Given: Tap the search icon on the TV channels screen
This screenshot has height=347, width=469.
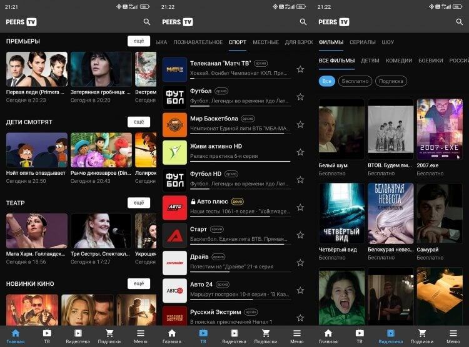Looking at the screenshot, I should [x=303, y=22].
